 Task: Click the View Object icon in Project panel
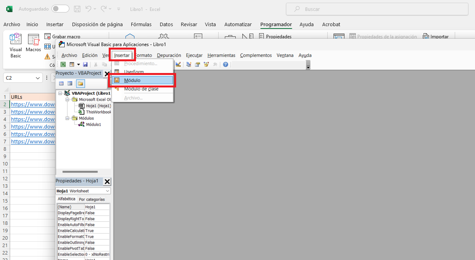coord(70,83)
